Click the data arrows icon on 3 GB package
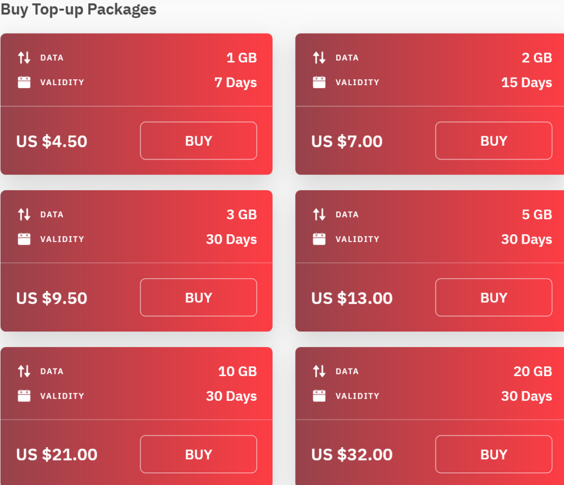 tap(24, 214)
